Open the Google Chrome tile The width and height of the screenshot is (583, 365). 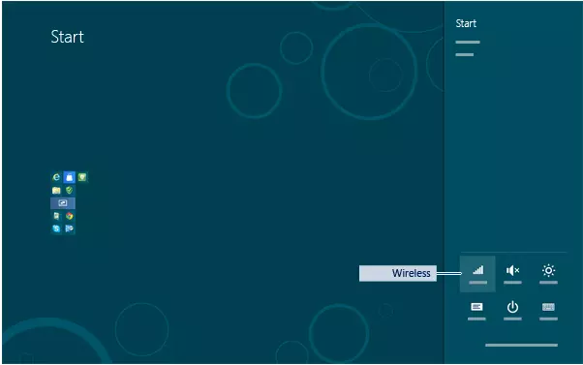pyautogui.click(x=69, y=216)
